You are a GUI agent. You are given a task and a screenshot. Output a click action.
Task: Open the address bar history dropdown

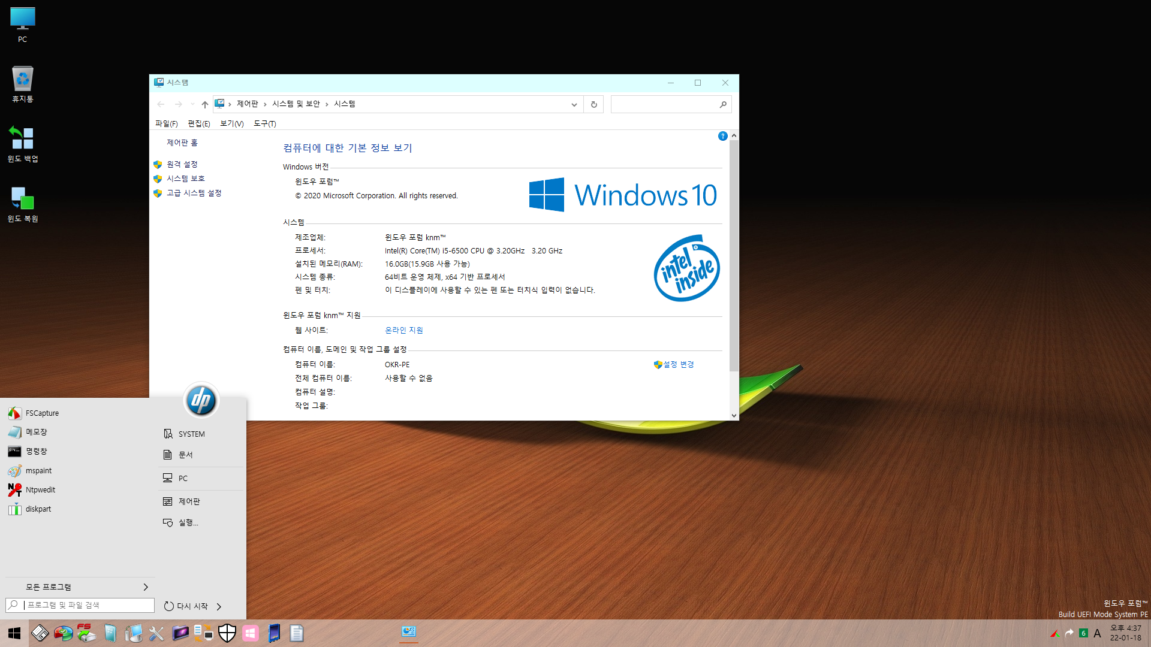point(574,104)
